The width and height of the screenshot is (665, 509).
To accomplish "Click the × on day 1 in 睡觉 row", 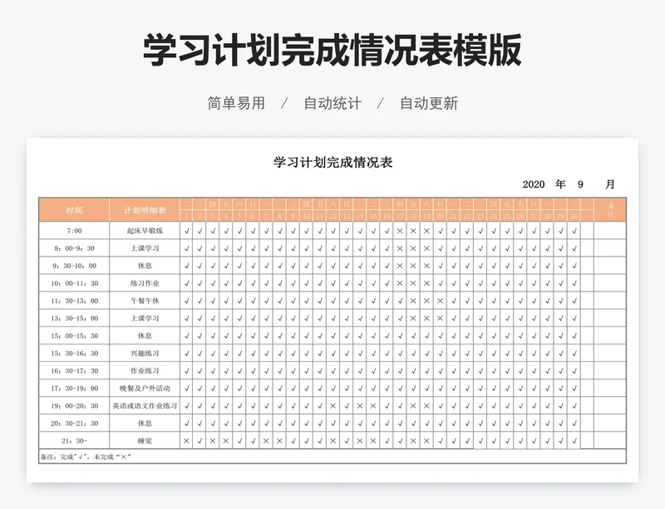I will pyautogui.click(x=186, y=441).
